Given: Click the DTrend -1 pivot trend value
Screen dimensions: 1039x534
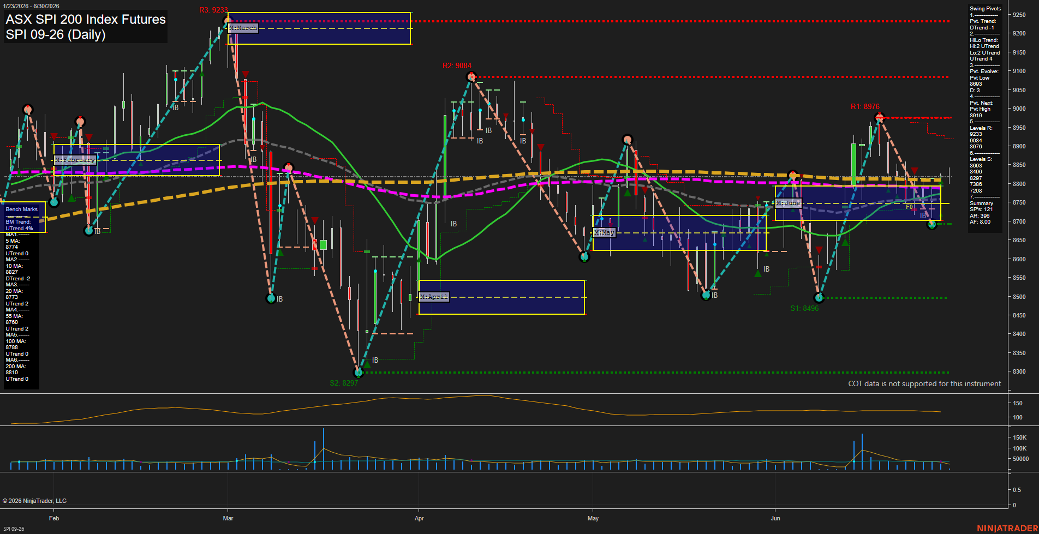Looking at the screenshot, I should 982,27.
